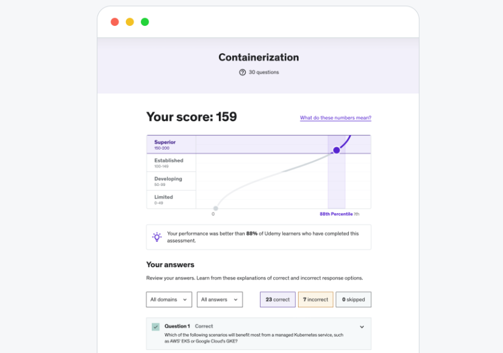Viewport: 503px width, 353px height.
Task: Click the question mark icon beside '30 questions'
Action: (x=241, y=72)
